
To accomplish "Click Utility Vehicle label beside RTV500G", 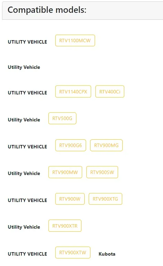I will click(x=24, y=120).
